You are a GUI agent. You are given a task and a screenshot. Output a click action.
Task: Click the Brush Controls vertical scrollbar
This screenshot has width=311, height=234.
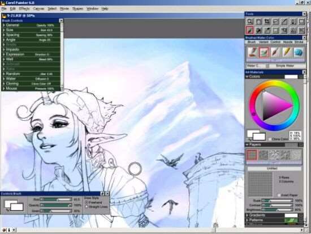(62, 57)
